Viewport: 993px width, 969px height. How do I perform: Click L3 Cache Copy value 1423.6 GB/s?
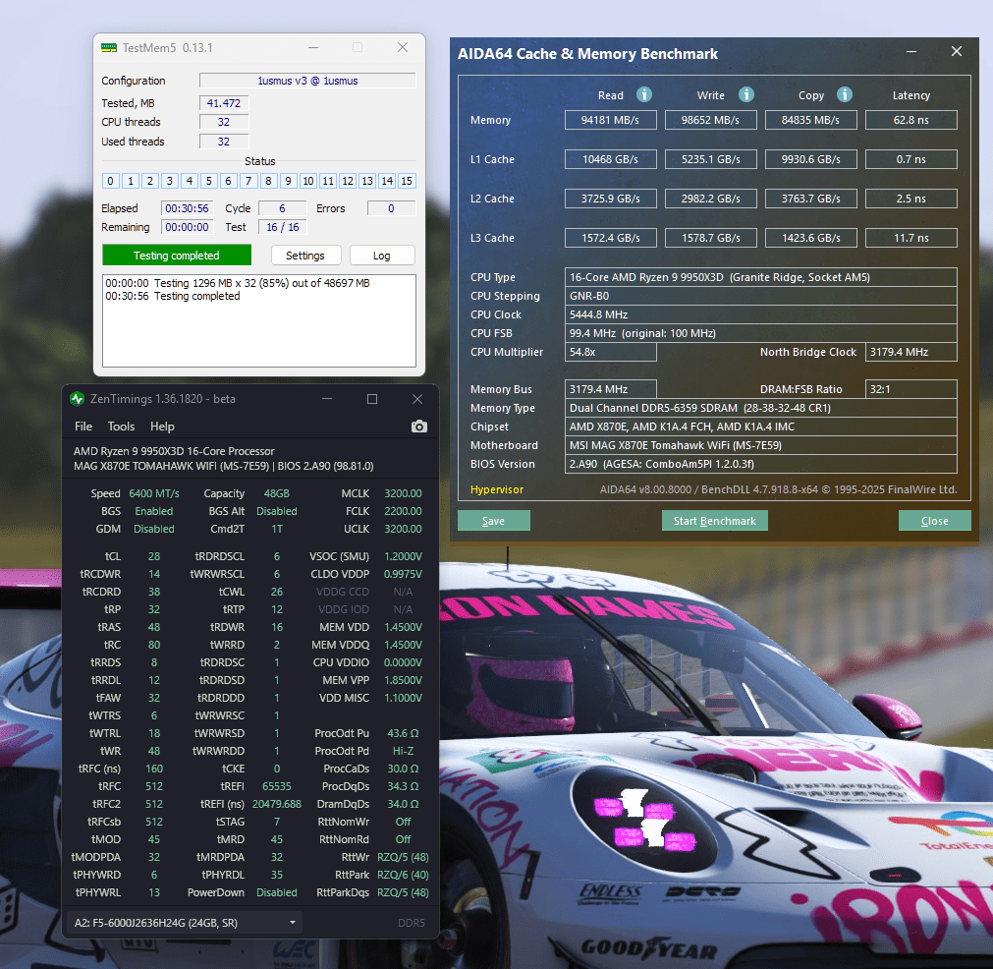pos(810,238)
